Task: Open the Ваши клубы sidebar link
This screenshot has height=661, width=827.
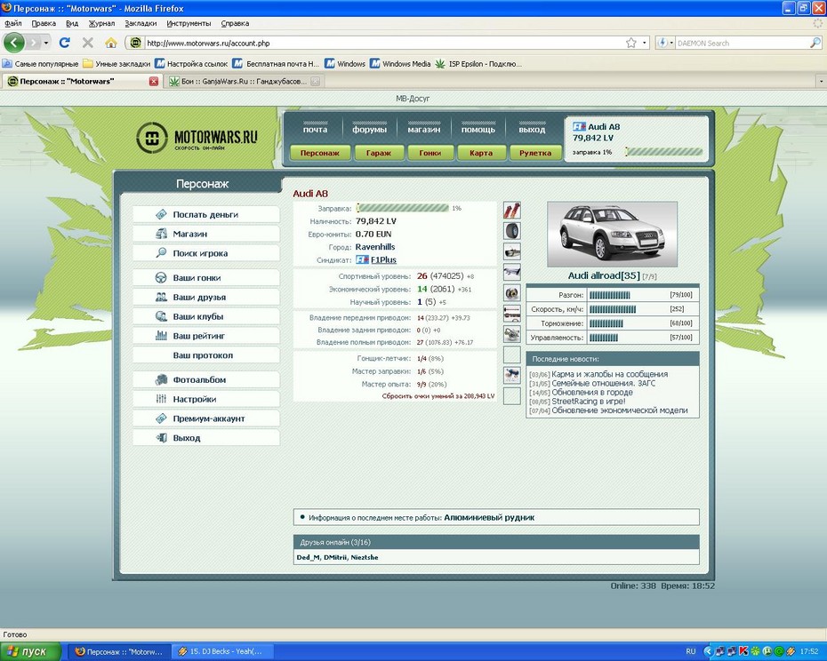Action: 198,316
